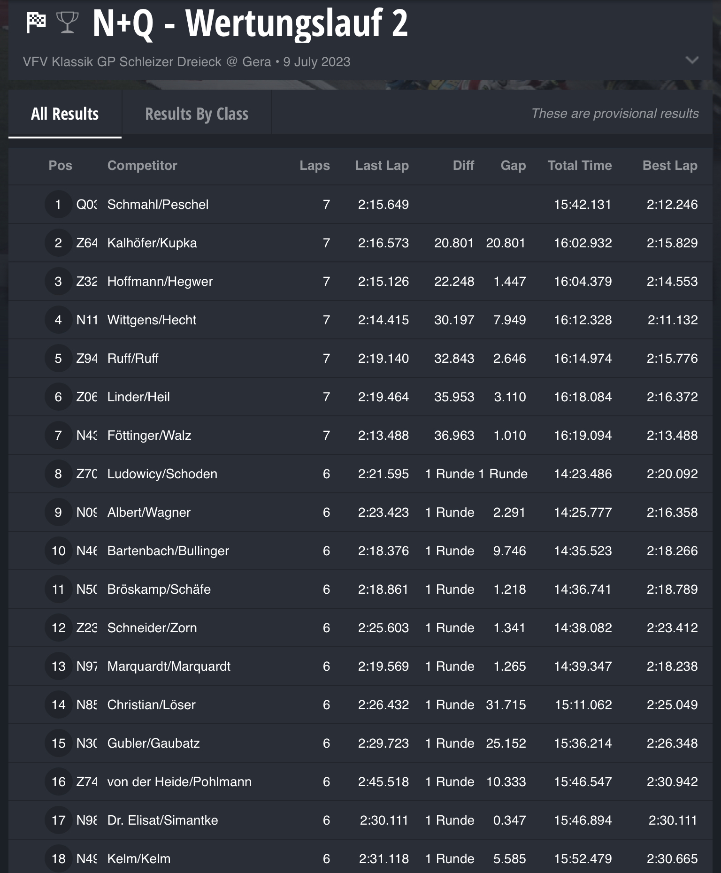Open competitor Wittgens/Hecht entry
Screen dimensions: 721x873
click(x=152, y=320)
